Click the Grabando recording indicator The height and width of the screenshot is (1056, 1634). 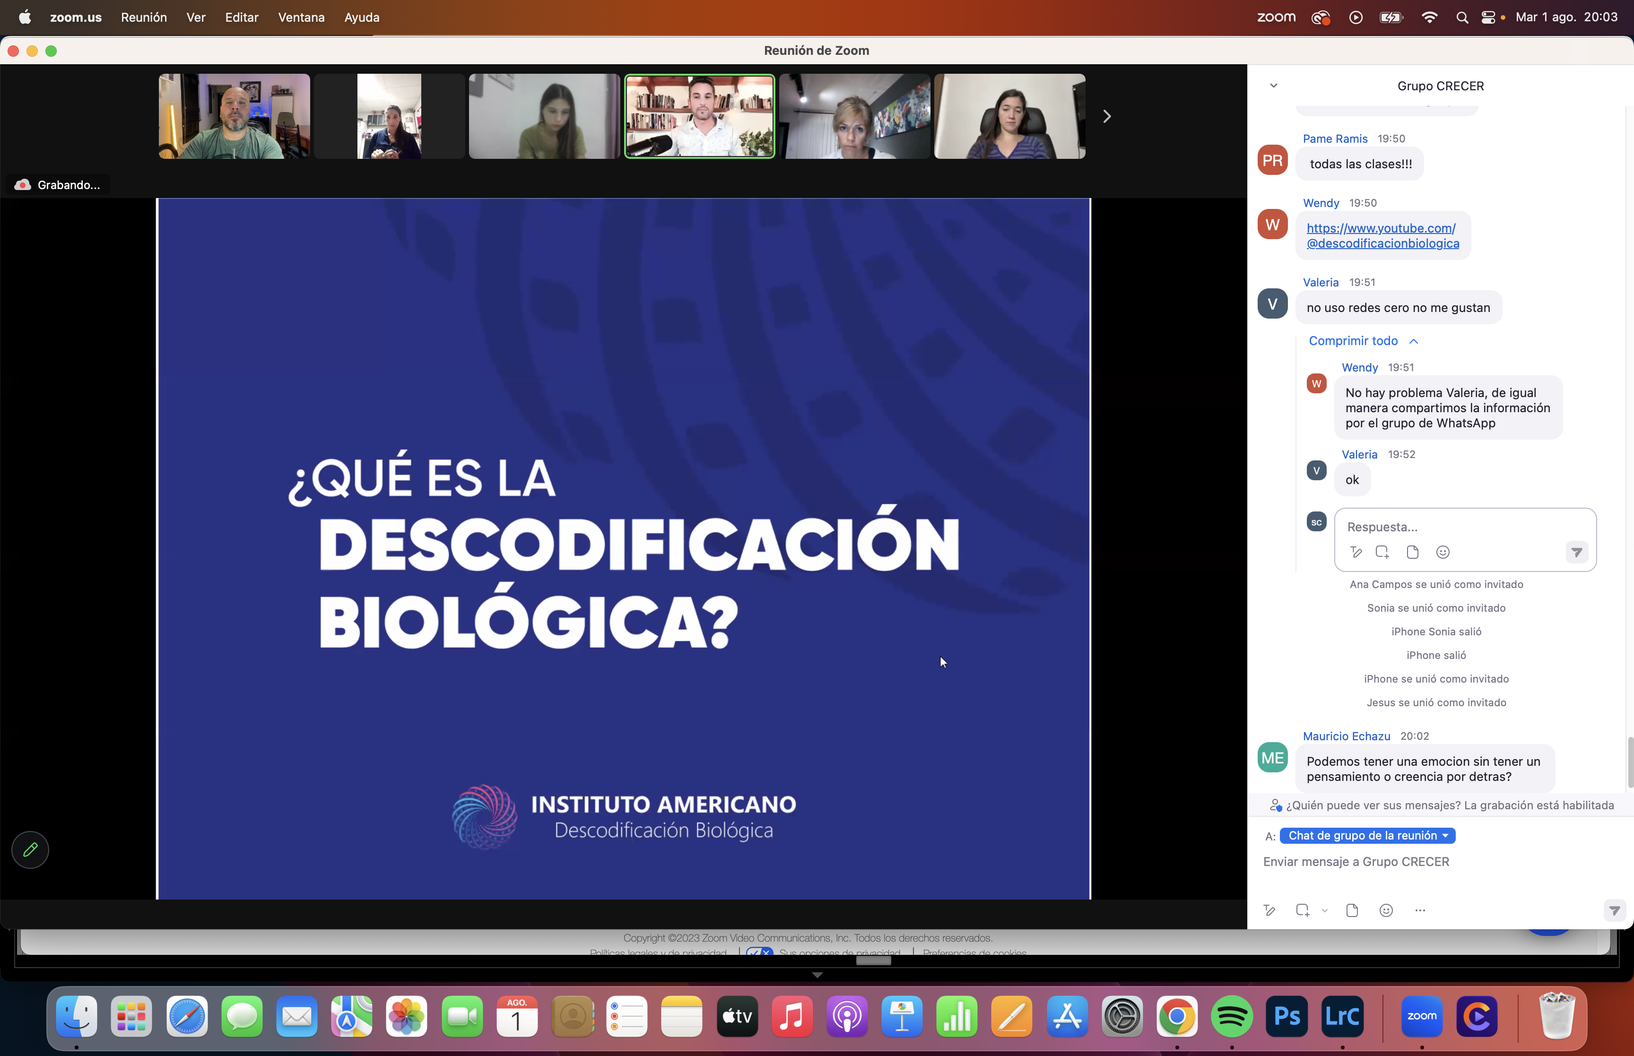tap(58, 184)
